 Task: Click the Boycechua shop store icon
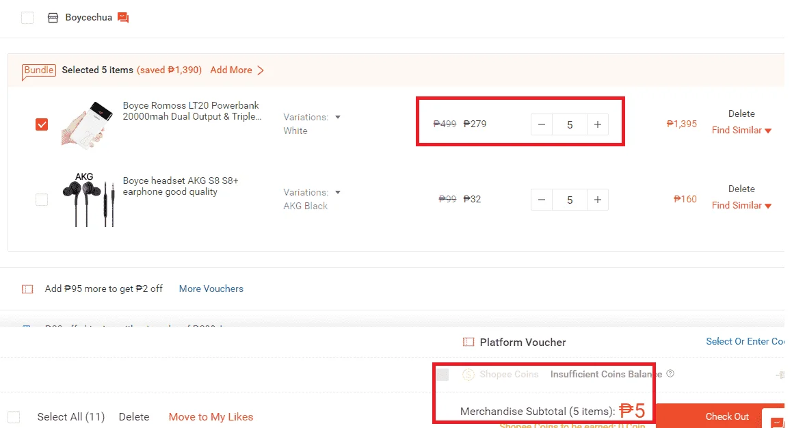coord(53,18)
